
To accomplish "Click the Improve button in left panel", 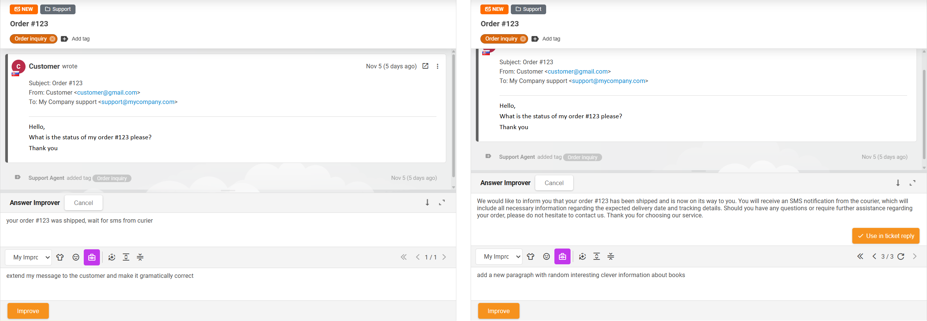I will pyautogui.click(x=28, y=311).
